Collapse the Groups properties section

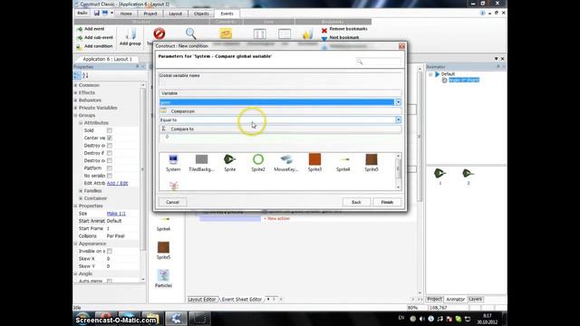(x=76, y=115)
